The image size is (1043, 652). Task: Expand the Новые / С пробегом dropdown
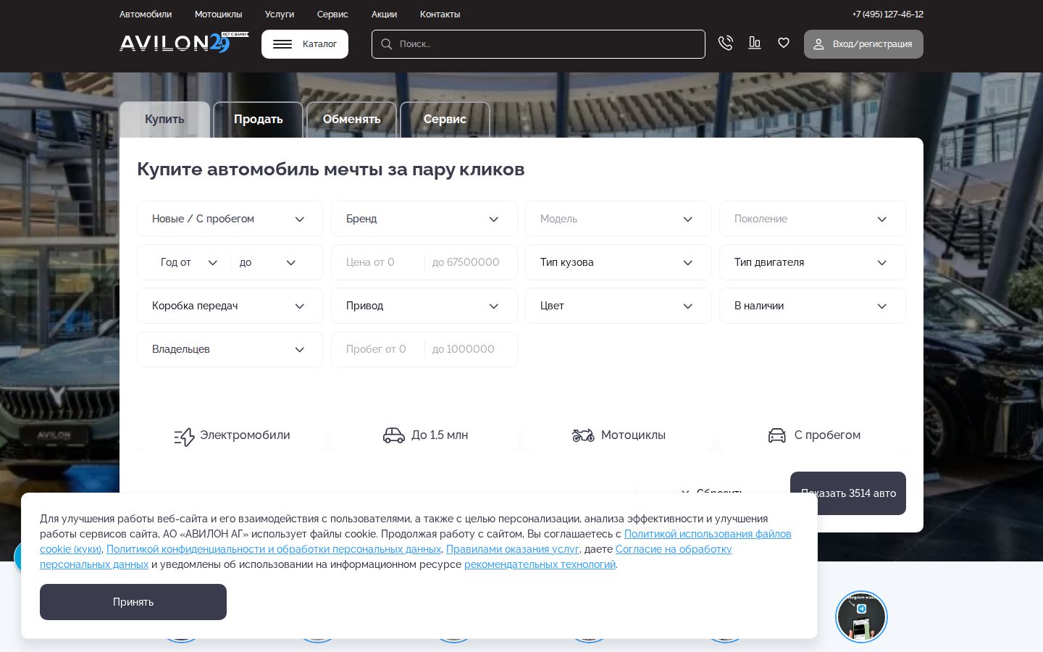click(x=230, y=219)
